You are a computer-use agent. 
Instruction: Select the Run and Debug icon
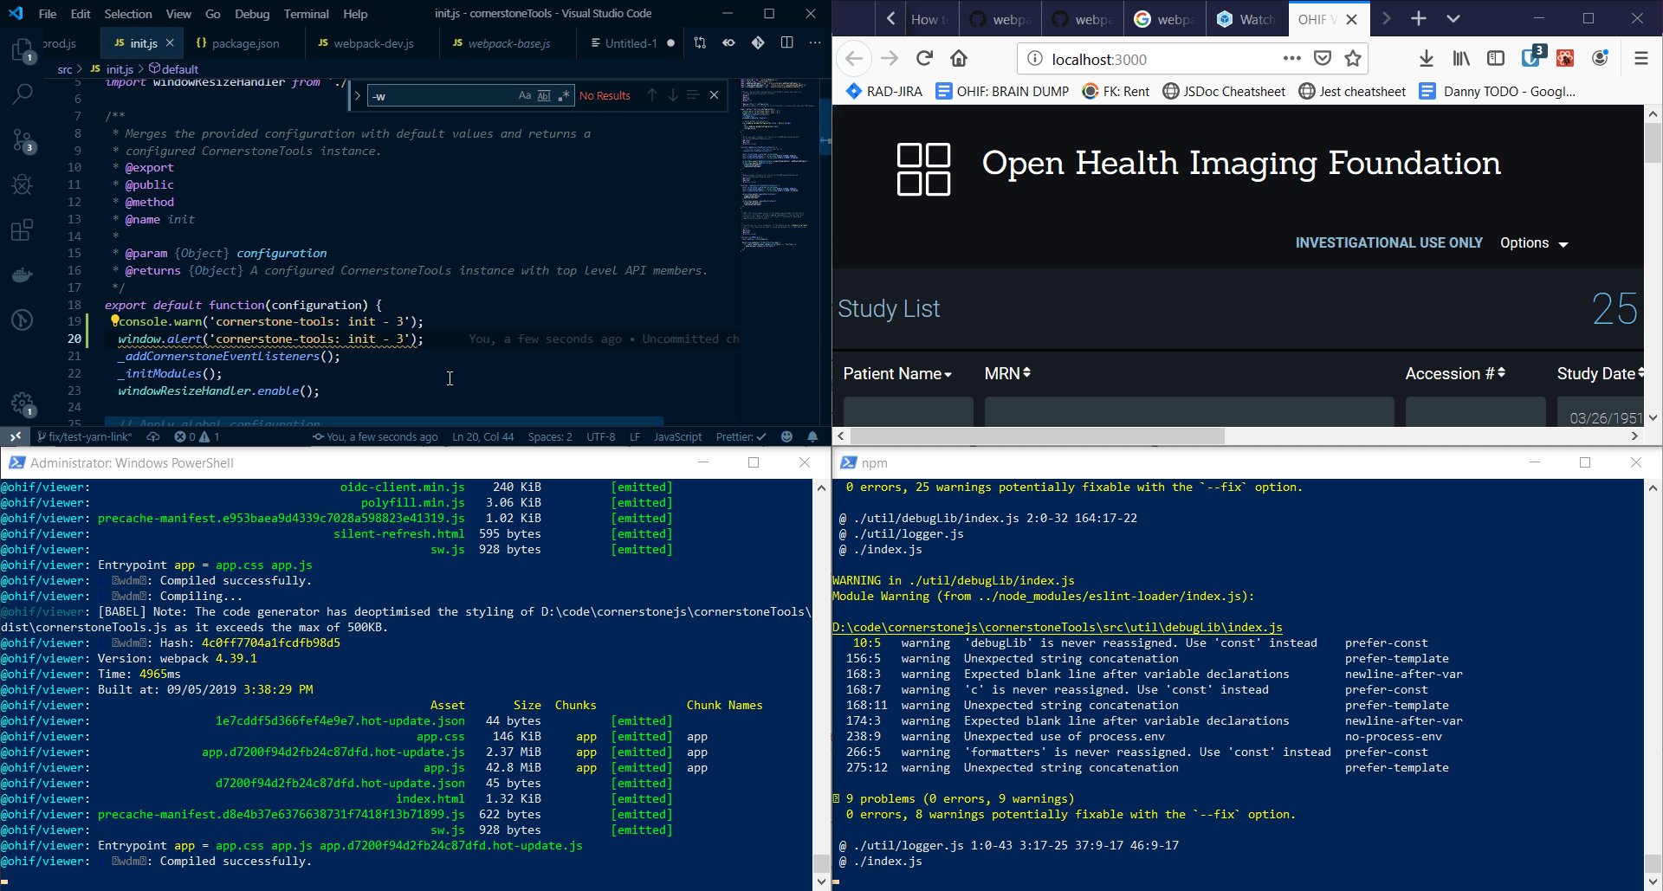click(22, 184)
